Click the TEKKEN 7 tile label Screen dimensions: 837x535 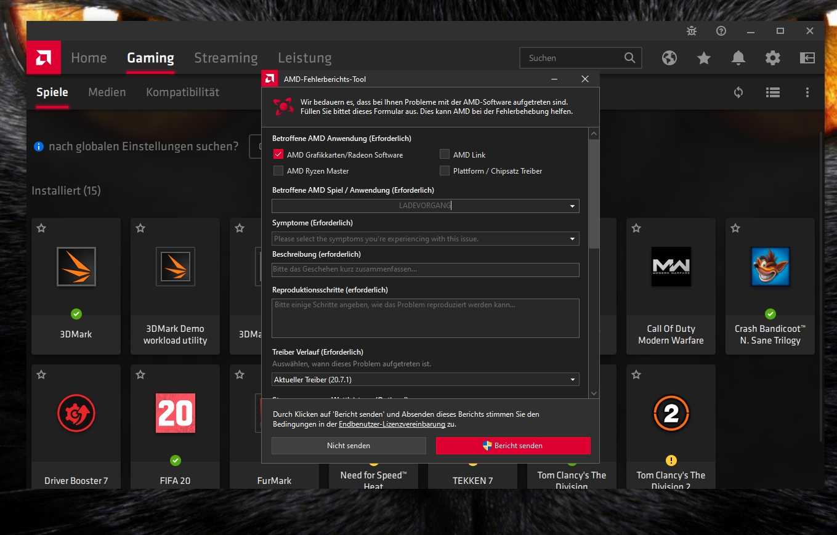pos(473,481)
